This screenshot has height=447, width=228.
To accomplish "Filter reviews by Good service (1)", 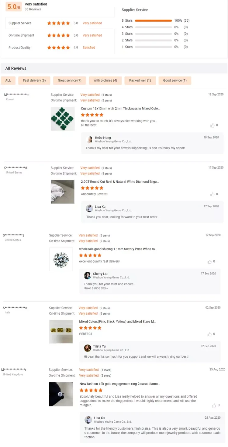I will tap(175, 80).
